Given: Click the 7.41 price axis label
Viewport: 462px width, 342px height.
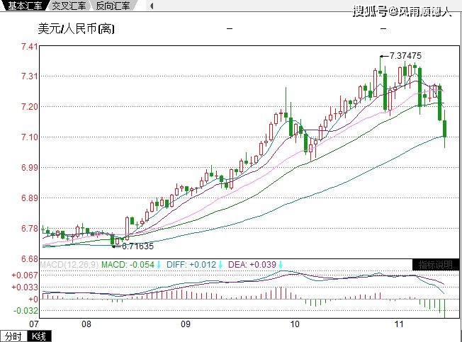Looking at the screenshot, I should (x=28, y=46).
